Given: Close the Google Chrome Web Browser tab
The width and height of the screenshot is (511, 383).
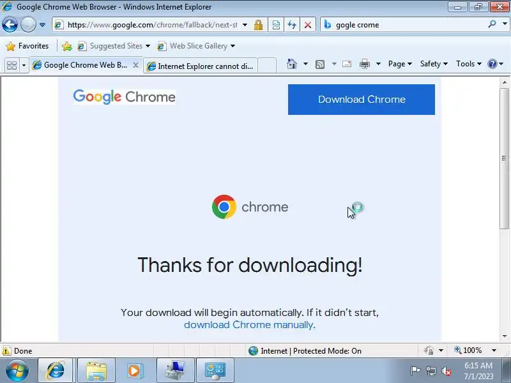Looking at the screenshot, I should [x=136, y=65].
